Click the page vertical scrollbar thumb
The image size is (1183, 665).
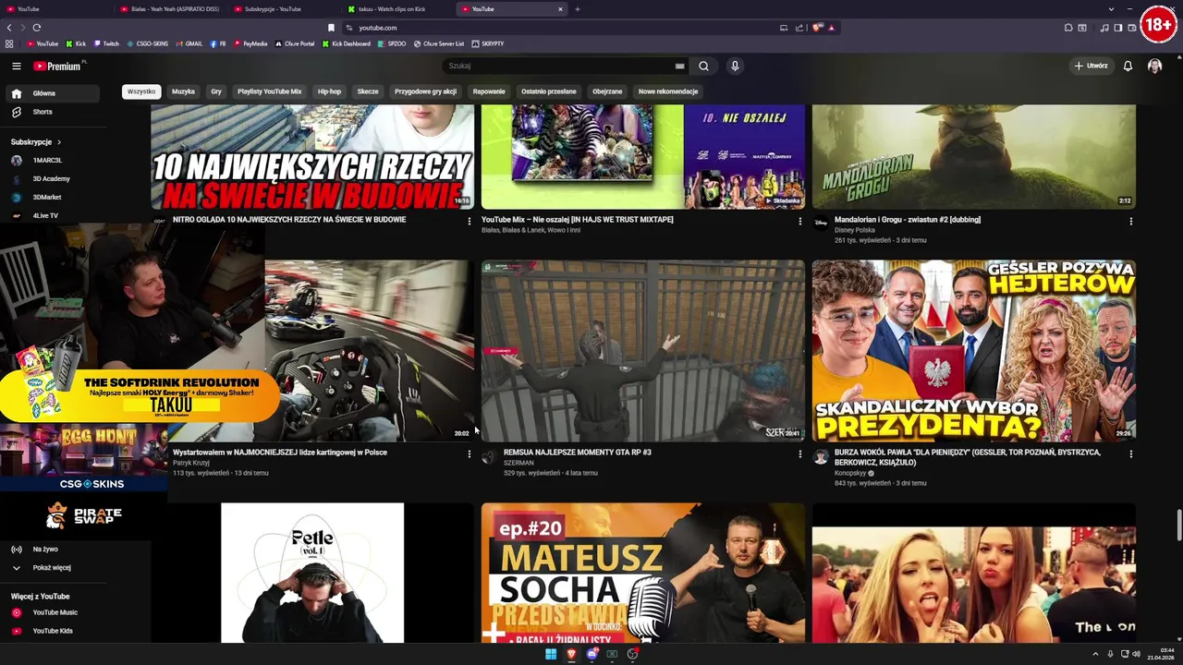(x=1178, y=526)
